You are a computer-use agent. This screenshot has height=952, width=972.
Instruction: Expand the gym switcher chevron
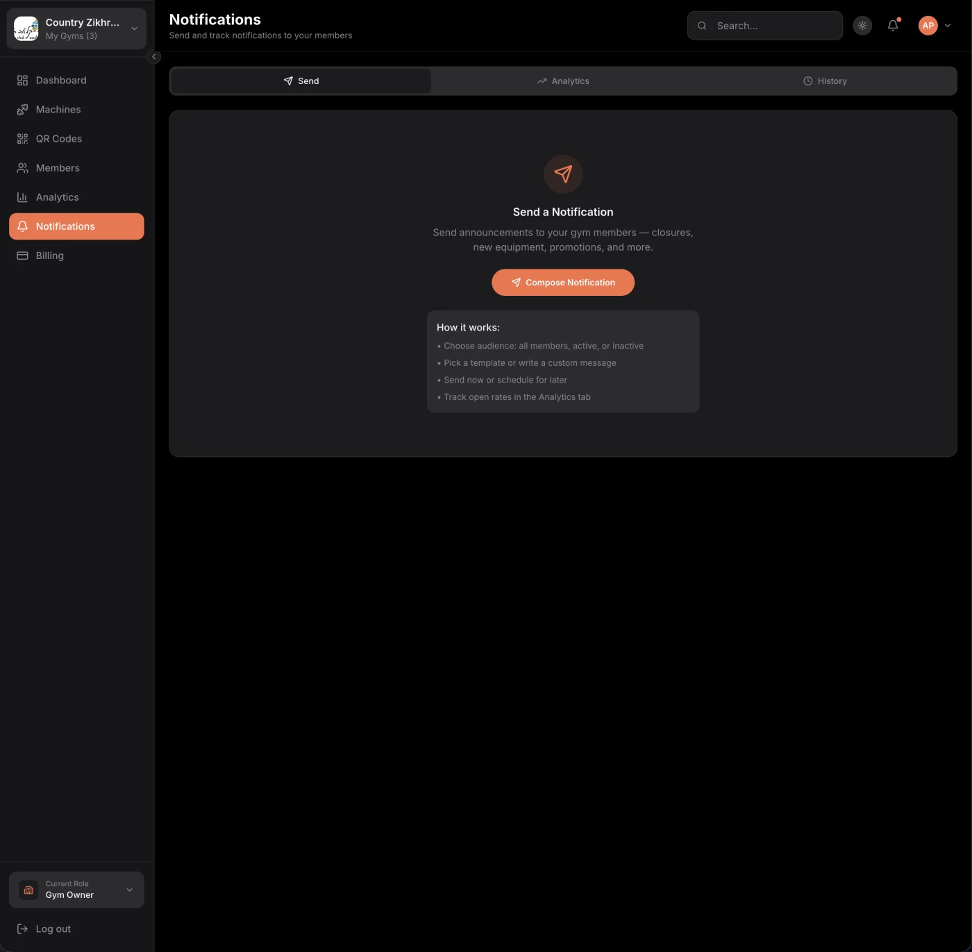pyautogui.click(x=134, y=29)
